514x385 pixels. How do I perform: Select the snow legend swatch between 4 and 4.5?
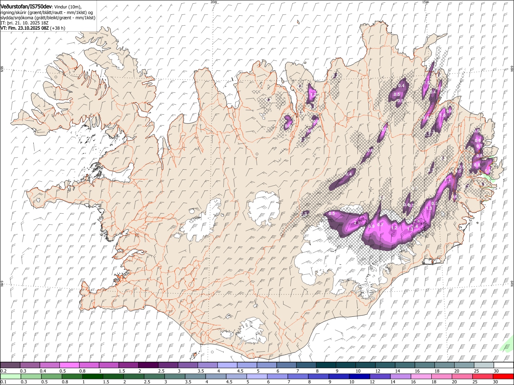[x=227, y=365]
